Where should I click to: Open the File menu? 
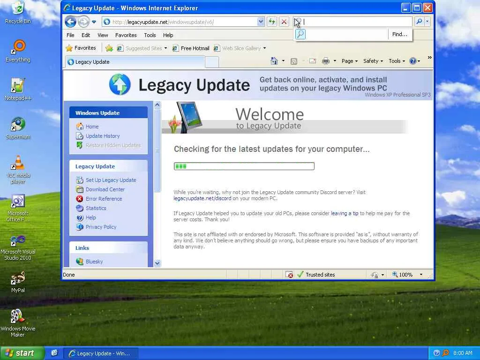pyautogui.click(x=70, y=35)
